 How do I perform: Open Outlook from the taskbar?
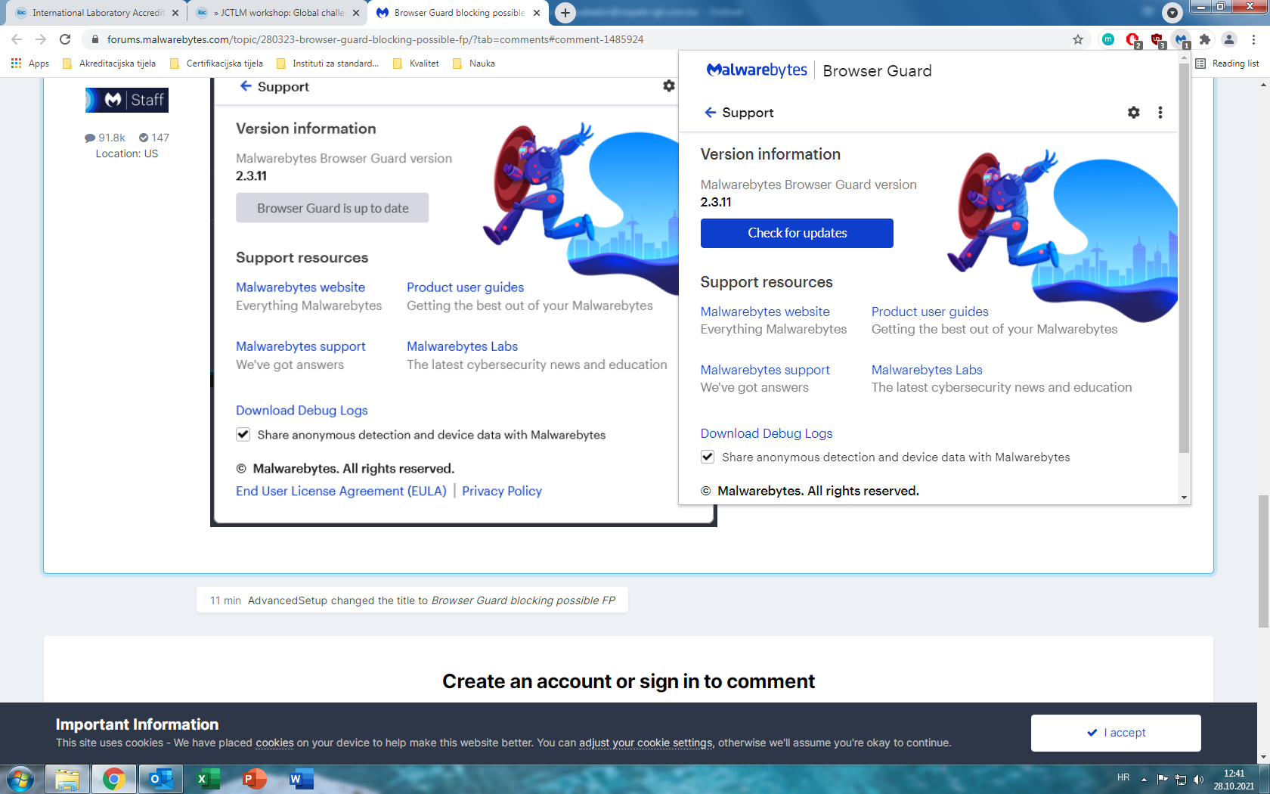[160, 779]
